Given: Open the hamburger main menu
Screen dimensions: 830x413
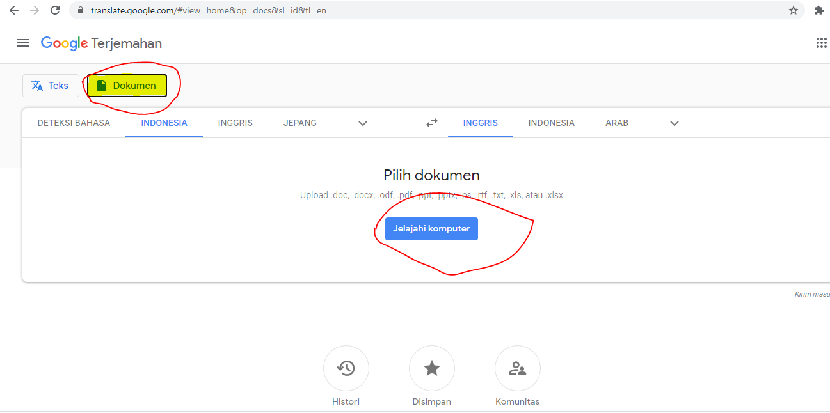Looking at the screenshot, I should (23, 43).
